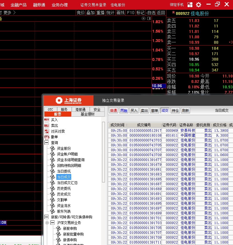The image size is (233, 245).
Task: Click the 成交 toolbar button
Action: coord(165,111)
